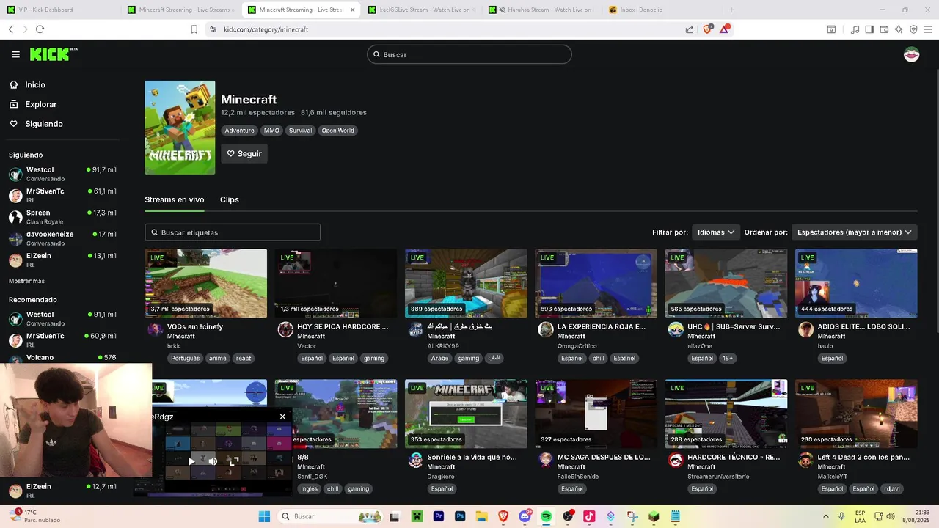Image resolution: width=939 pixels, height=528 pixels.
Task: Switch to the kaelGGLive Stream browser tab
Action: [x=421, y=10]
